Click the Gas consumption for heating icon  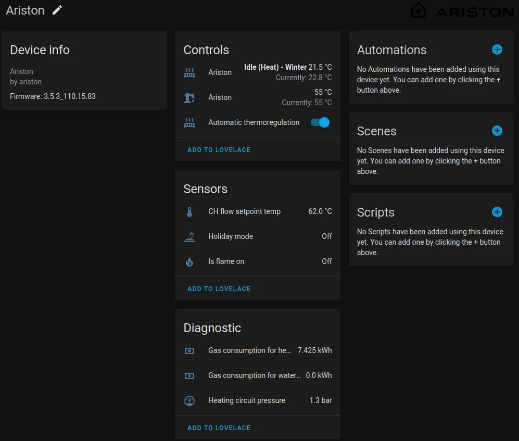(189, 350)
